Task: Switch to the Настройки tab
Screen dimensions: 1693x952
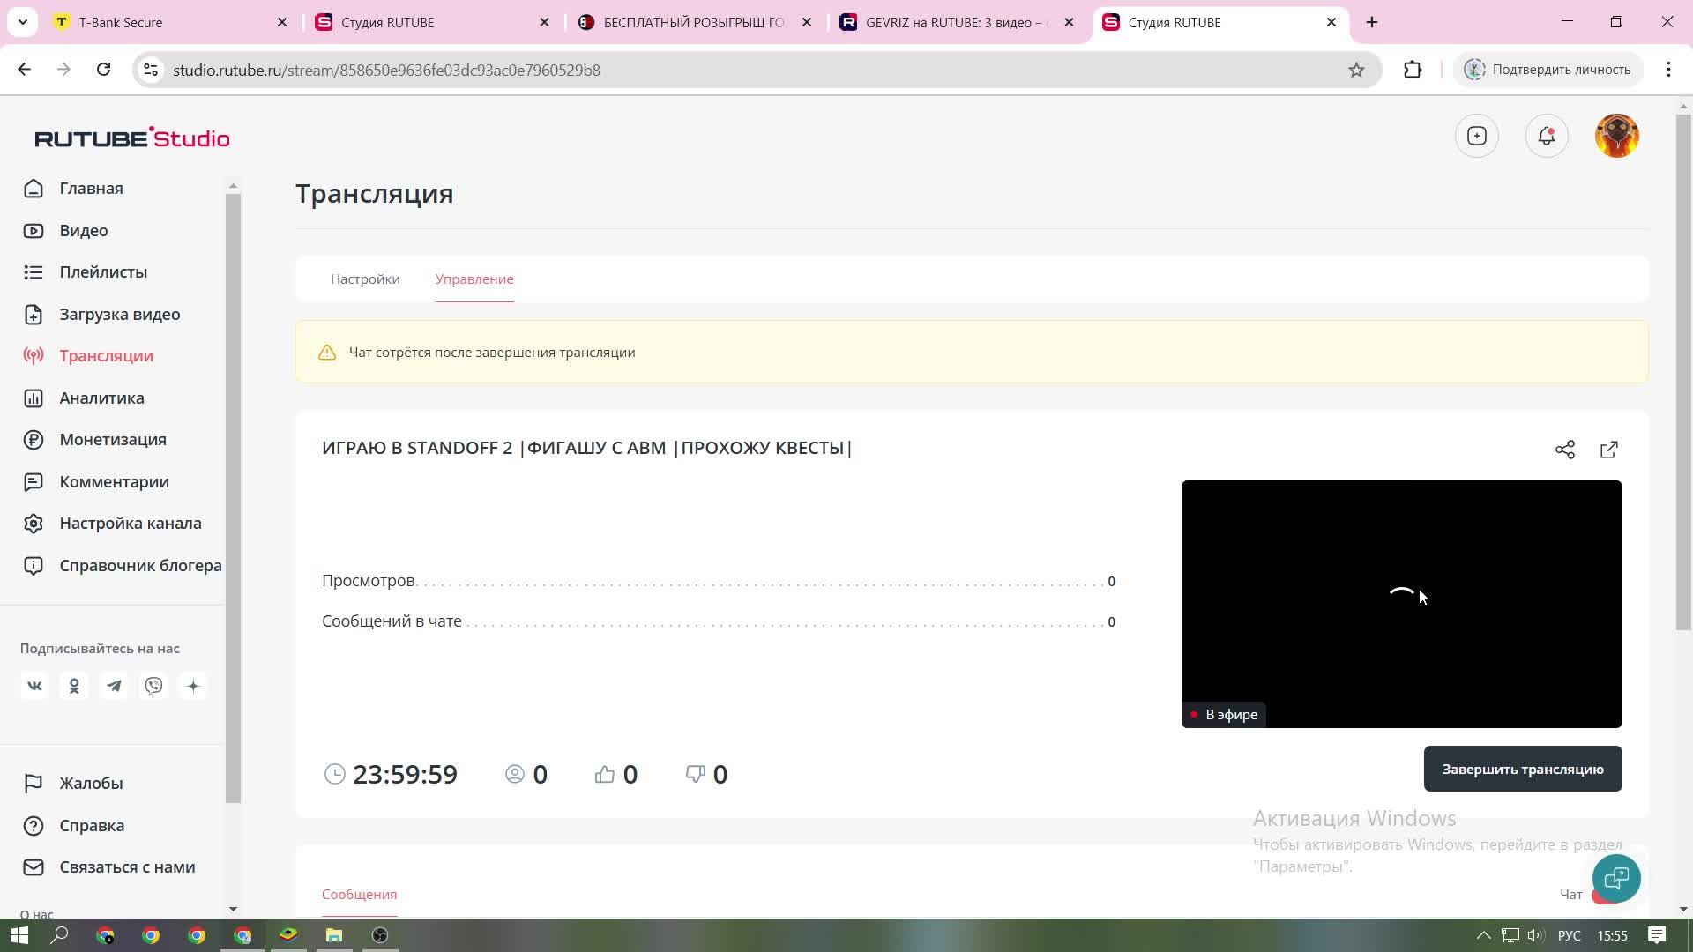Action: [x=364, y=279]
